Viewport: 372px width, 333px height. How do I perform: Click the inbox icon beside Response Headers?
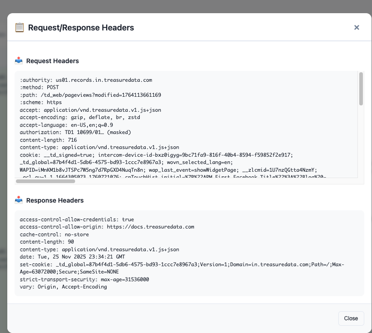click(19, 200)
